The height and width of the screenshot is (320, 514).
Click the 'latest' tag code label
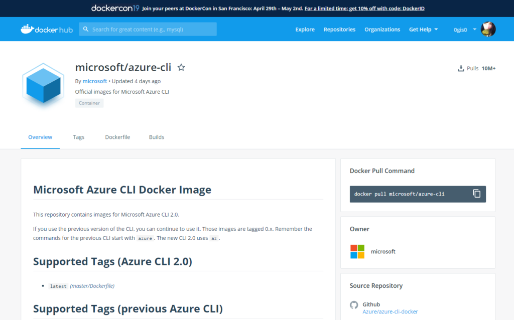58,286
